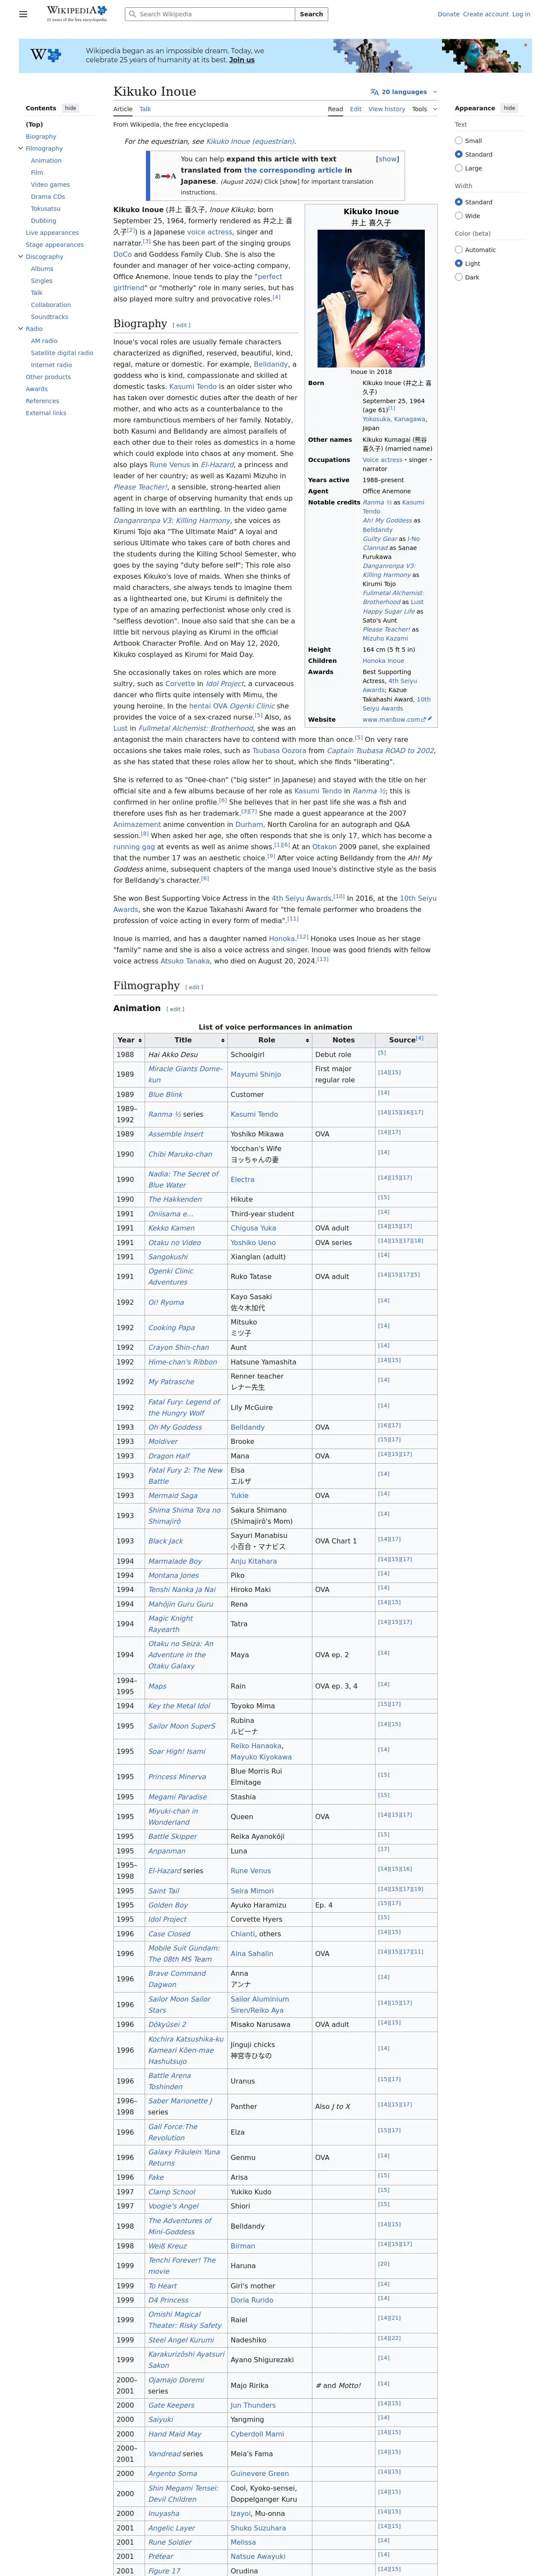Switch to the Article tab
The image size is (551, 2576).
point(123,109)
